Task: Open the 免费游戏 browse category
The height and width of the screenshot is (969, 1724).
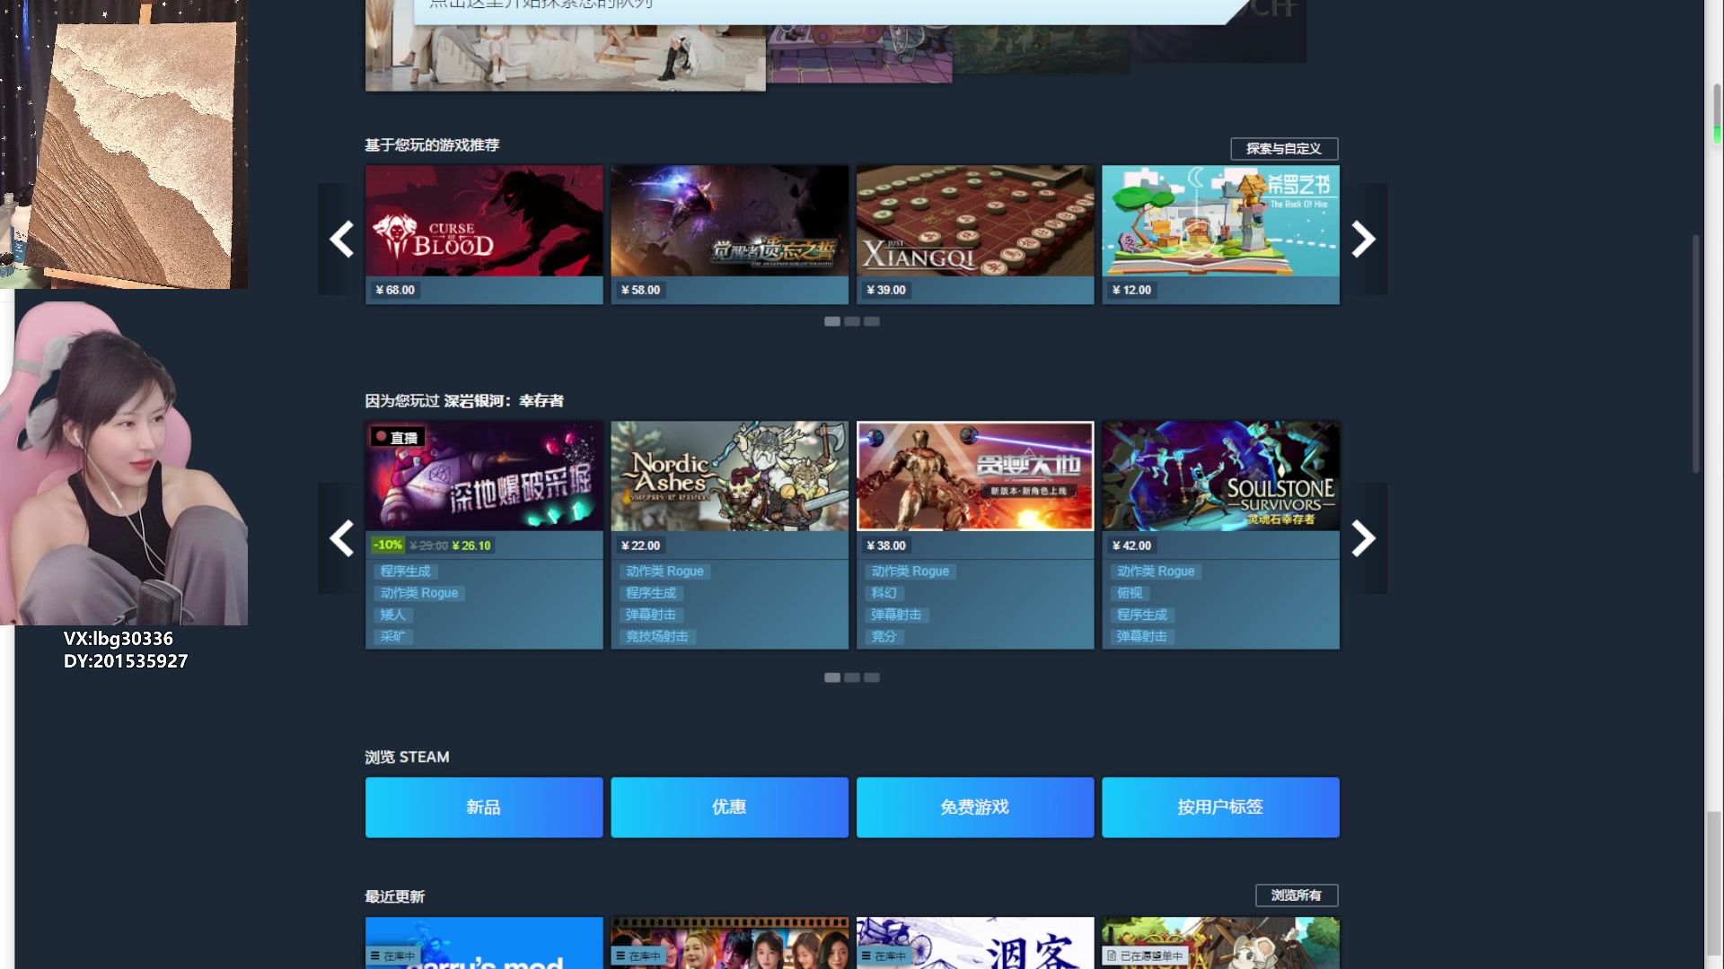Action: 974,807
